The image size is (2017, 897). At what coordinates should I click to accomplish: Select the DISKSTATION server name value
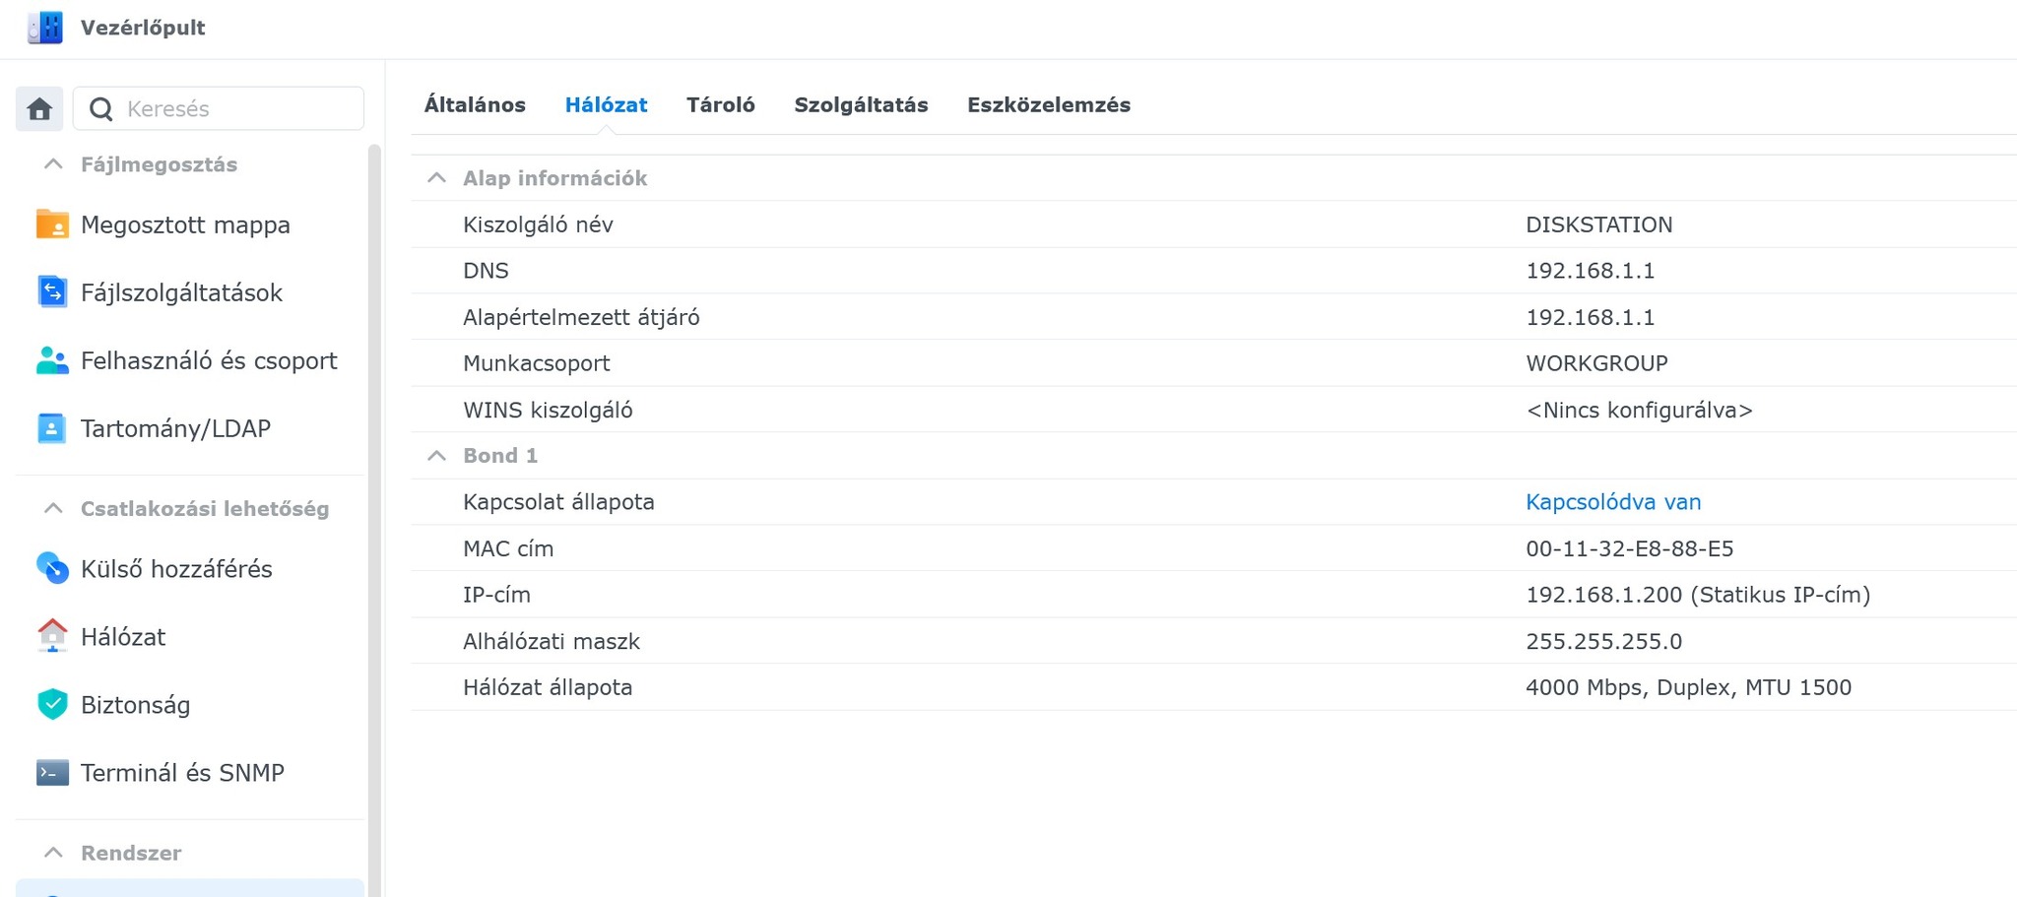click(x=1599, y=224)
